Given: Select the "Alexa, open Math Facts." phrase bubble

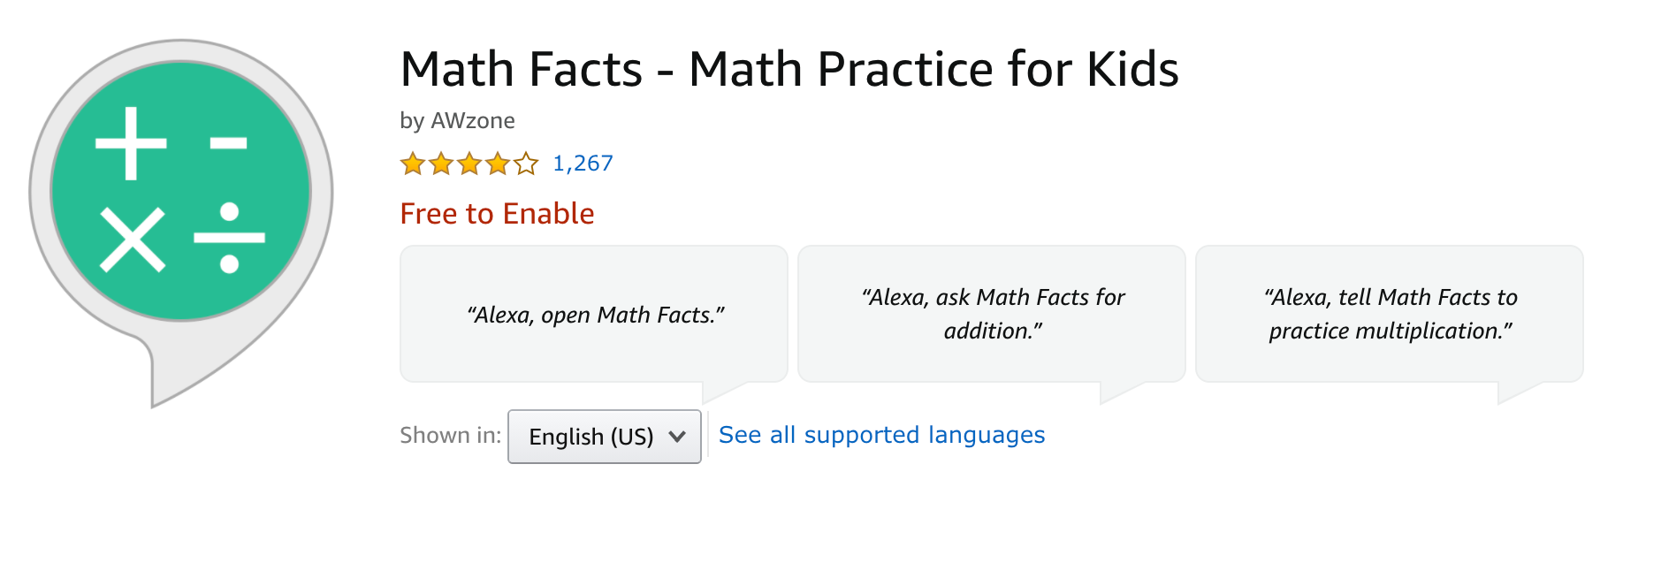Looking at the screenshot, I should coord(594,315).
